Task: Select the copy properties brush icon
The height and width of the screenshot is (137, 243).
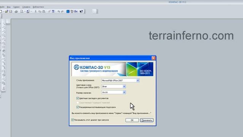Action: [49, 11]
